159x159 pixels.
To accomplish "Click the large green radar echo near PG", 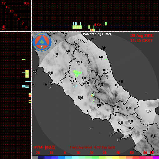I will (x=77, y=73).
